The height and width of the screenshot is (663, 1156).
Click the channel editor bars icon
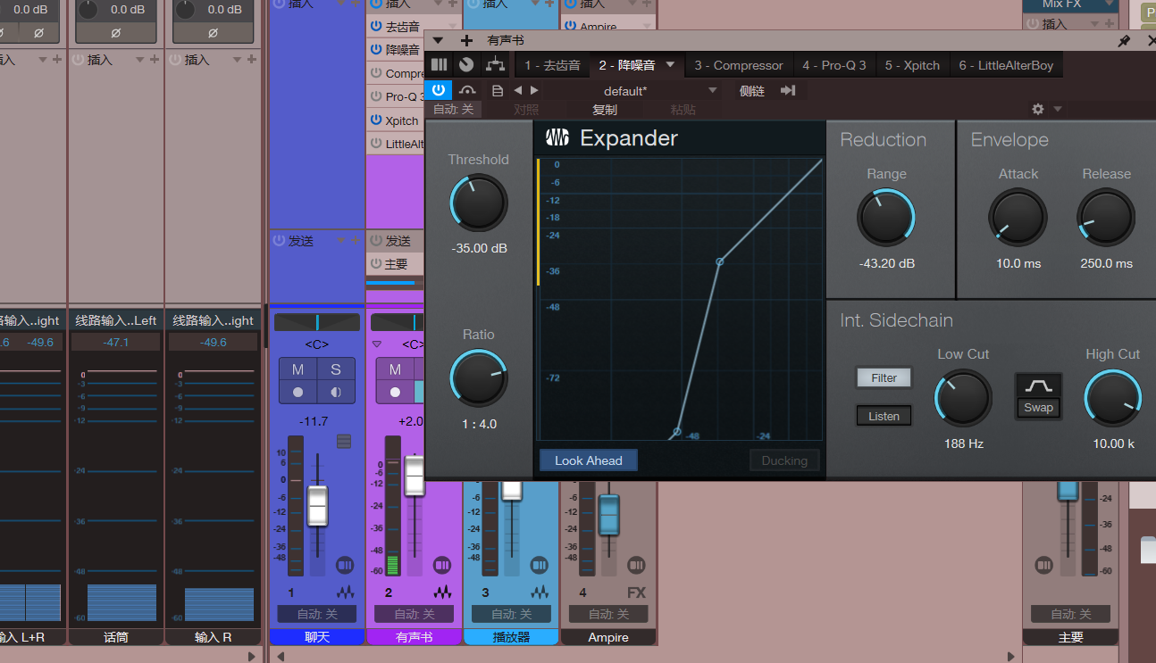point(439,64)
